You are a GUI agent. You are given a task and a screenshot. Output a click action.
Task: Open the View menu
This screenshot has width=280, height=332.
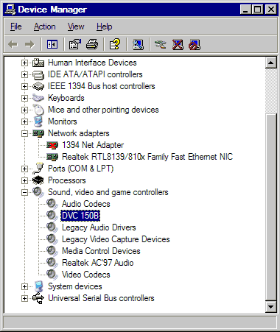tap(76, 27)
